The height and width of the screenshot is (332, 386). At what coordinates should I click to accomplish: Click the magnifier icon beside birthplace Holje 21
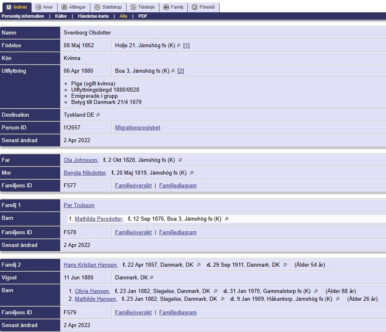pos(179,45)
